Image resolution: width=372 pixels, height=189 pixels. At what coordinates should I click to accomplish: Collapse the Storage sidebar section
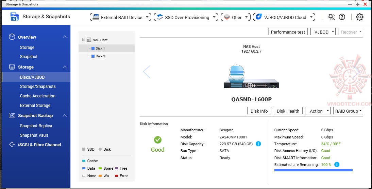pyautogui.click(x=65, y=67)
